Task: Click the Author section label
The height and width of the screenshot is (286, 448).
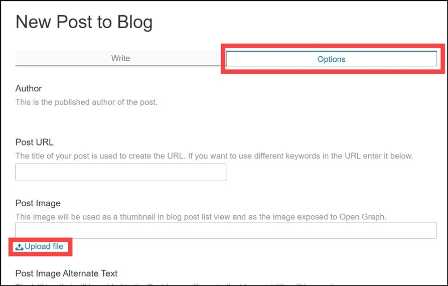Action: point(29,88)
